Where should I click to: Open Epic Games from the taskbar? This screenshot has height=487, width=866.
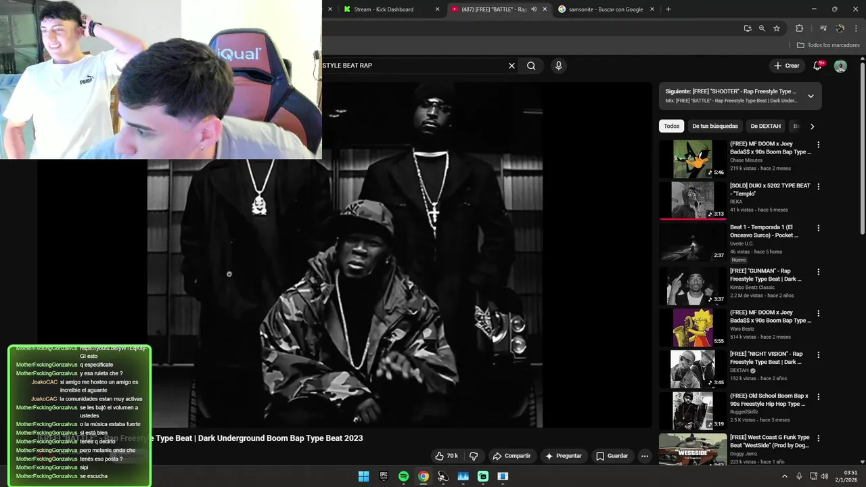click(384, 476)
